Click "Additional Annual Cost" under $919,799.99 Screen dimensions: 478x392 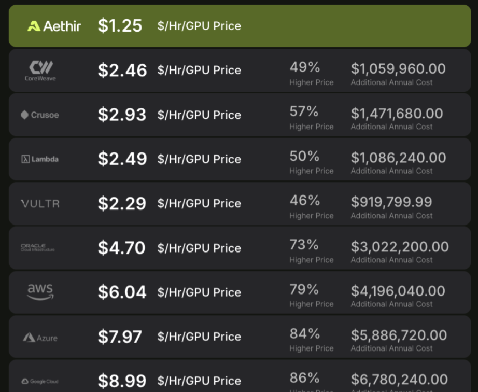click(391, 216)
